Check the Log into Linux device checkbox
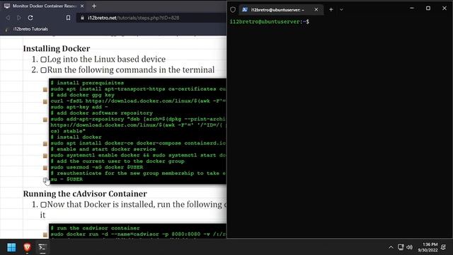453x255 pixels. (44, 59)
